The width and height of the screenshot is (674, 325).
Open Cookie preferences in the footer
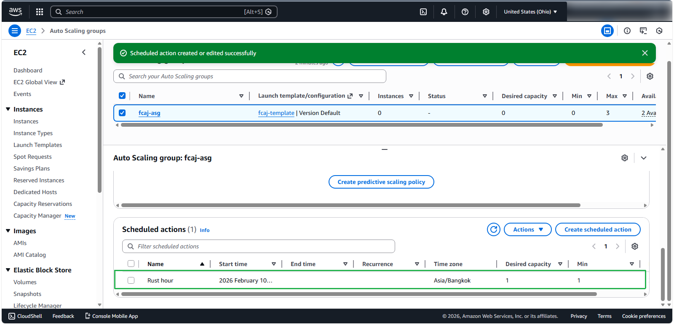(x=644, y=316)
